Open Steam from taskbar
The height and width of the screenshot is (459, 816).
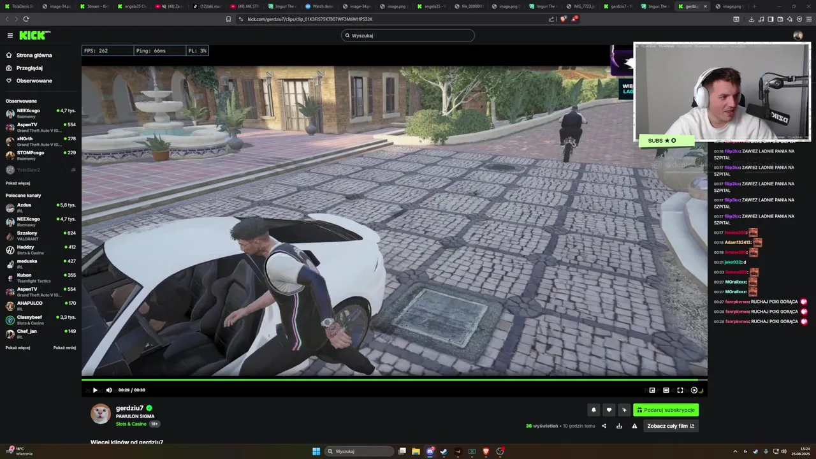444,451
